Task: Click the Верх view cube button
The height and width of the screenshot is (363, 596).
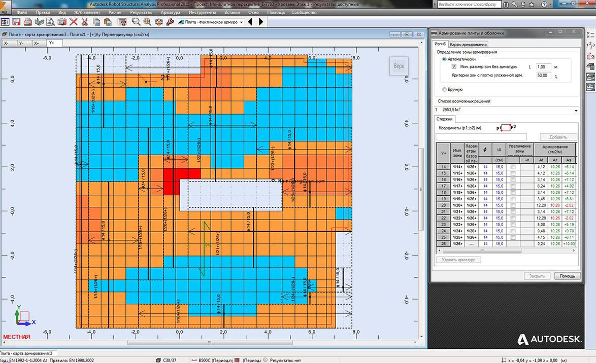Action: (399, 66)
